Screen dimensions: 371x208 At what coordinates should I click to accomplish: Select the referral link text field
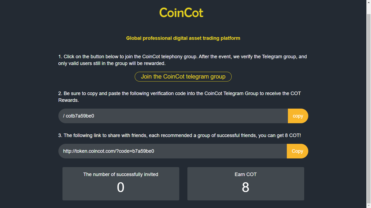tap(172, 151)
